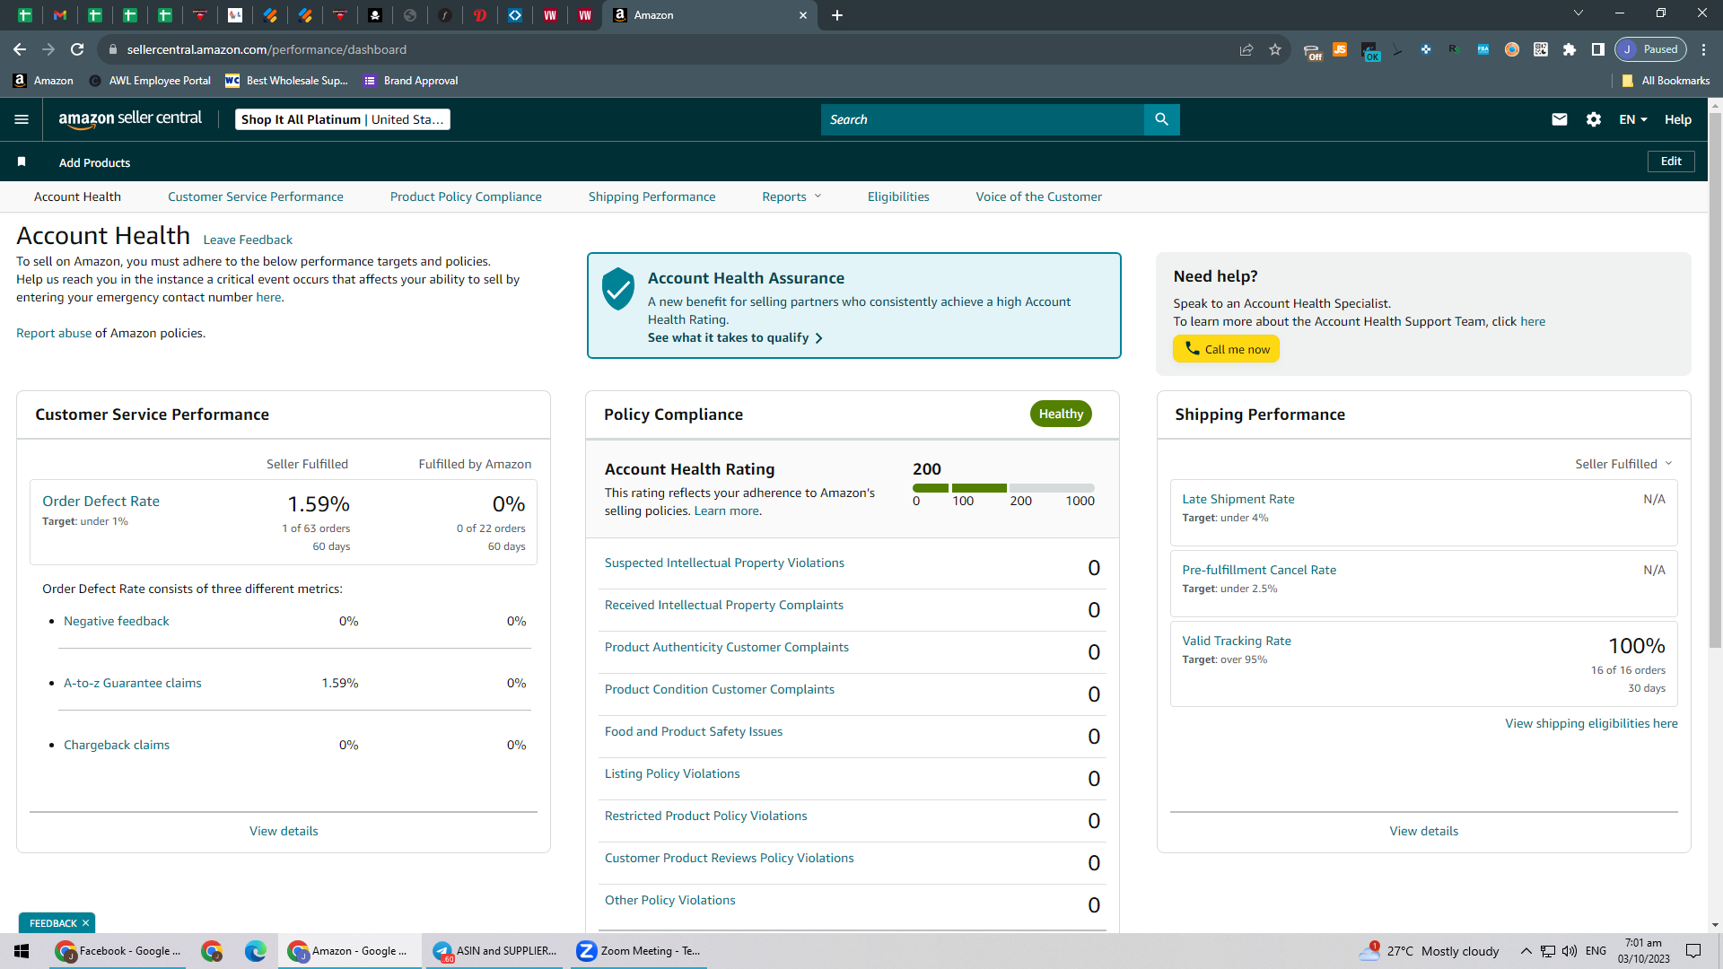Click Suspected Intellectual Property Violations link
1723x969 pixels.
click(x=724, y=563)
